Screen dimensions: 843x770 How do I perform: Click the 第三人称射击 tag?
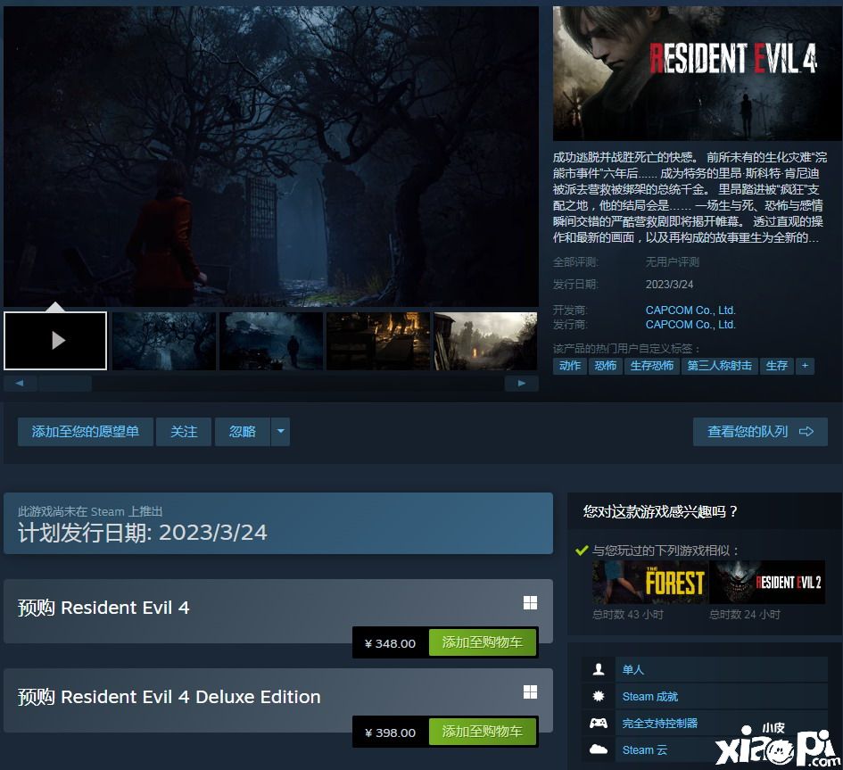tap(719, 366)
